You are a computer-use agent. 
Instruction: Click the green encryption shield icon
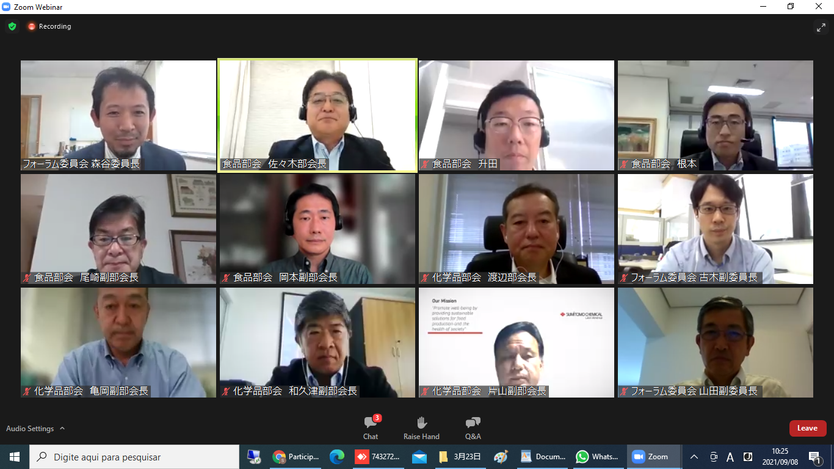(x=12, y=26)
